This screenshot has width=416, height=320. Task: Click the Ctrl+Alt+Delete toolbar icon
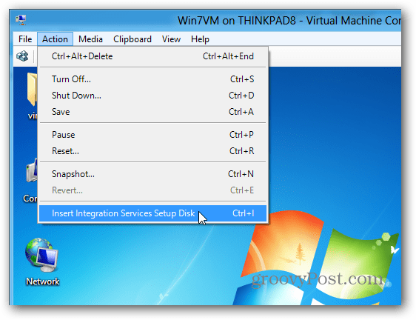click(x=22, y=56)
